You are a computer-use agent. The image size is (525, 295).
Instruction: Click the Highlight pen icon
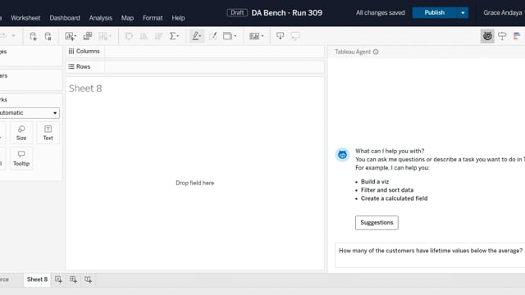pyautogui.click(x=197, y=36)
